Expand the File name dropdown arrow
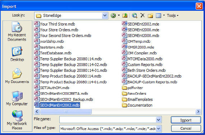 pyautogui.click(x=159, y=120)
